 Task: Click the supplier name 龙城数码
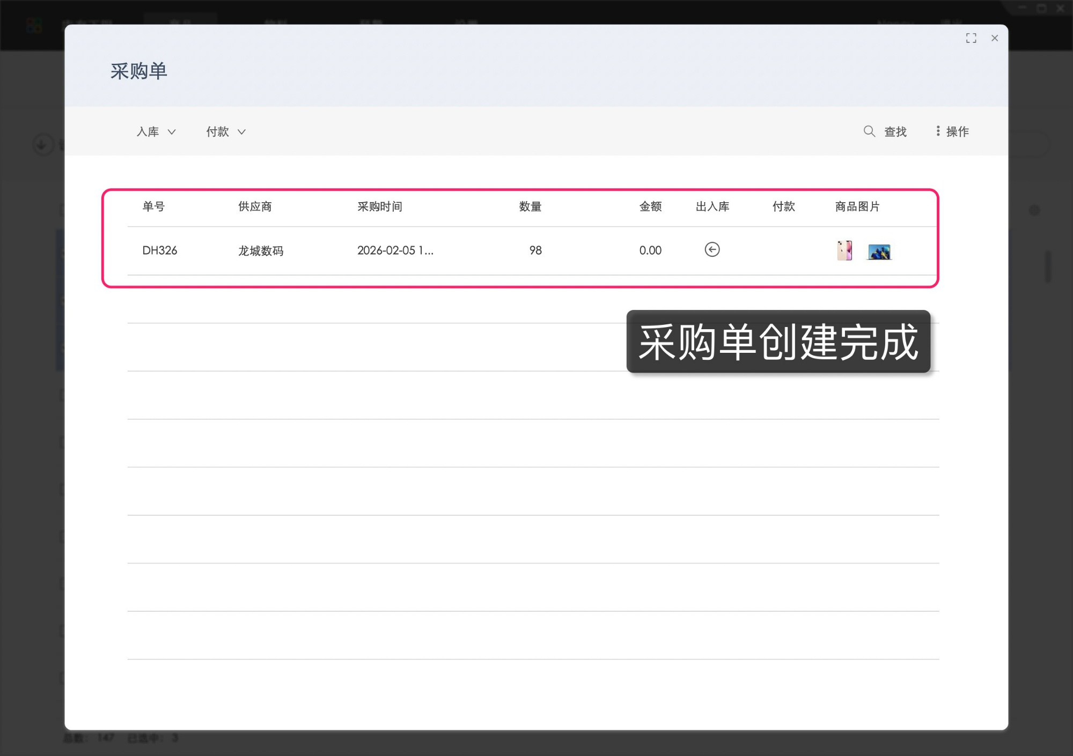[x=261, y=250]
